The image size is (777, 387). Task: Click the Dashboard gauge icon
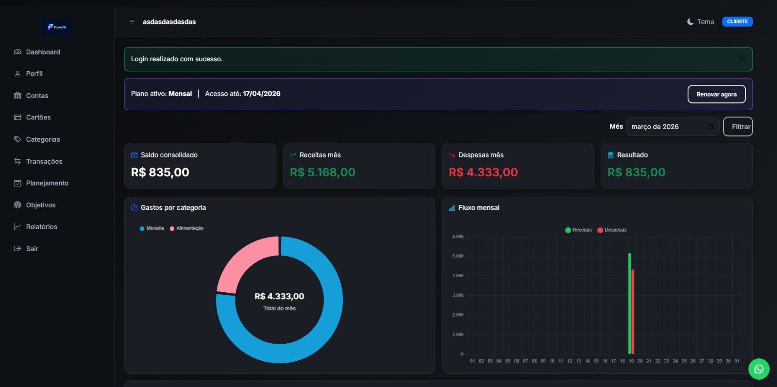click(x=17, y=52)
